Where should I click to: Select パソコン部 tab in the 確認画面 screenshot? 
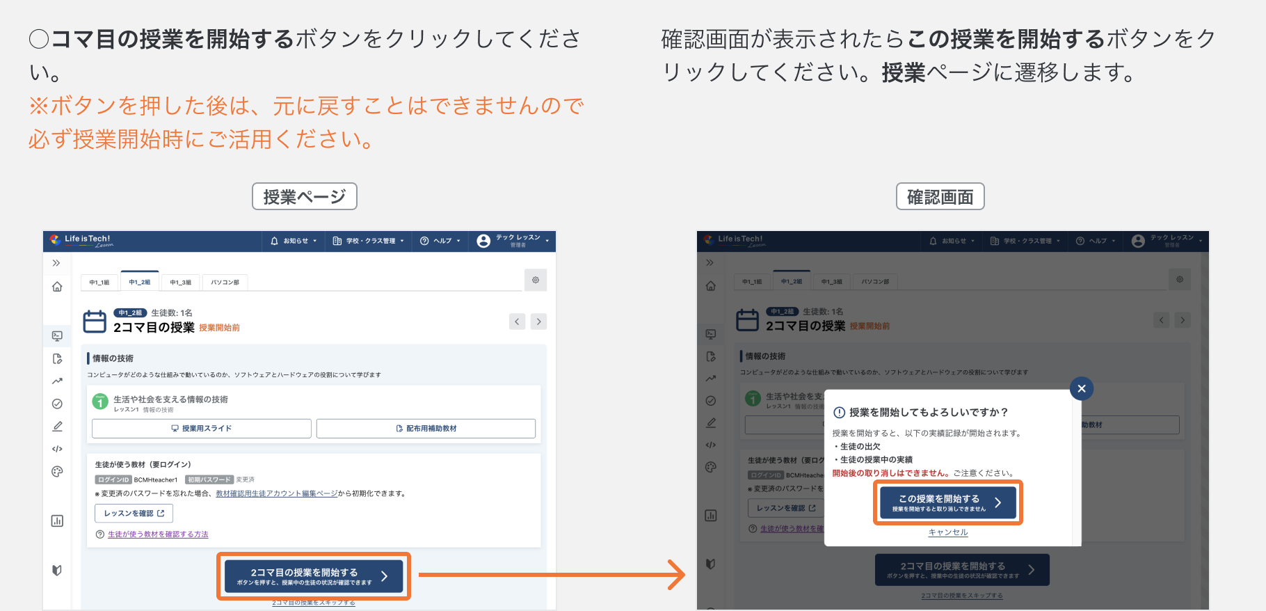pos(875,281)
